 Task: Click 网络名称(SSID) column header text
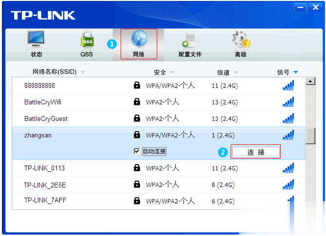click(54, 72)
